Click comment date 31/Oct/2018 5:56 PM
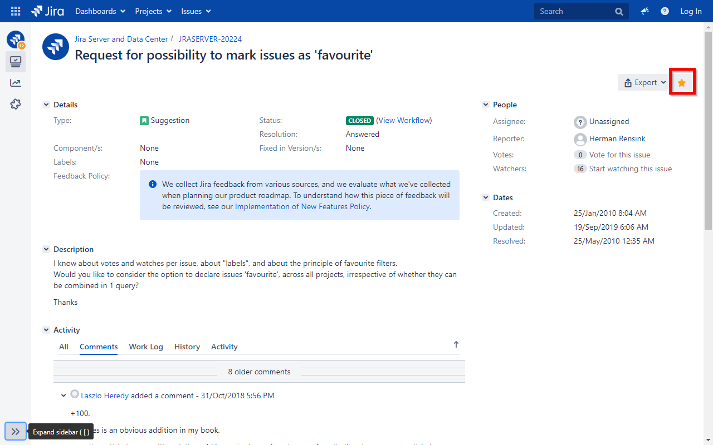 click(x=238, y=395)
